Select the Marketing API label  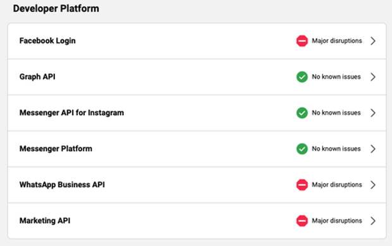pos(45,221)
